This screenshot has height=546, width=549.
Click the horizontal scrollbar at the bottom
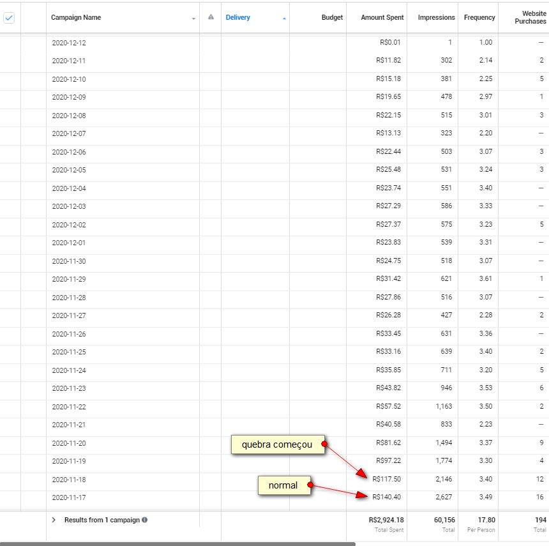pos(177,544)
